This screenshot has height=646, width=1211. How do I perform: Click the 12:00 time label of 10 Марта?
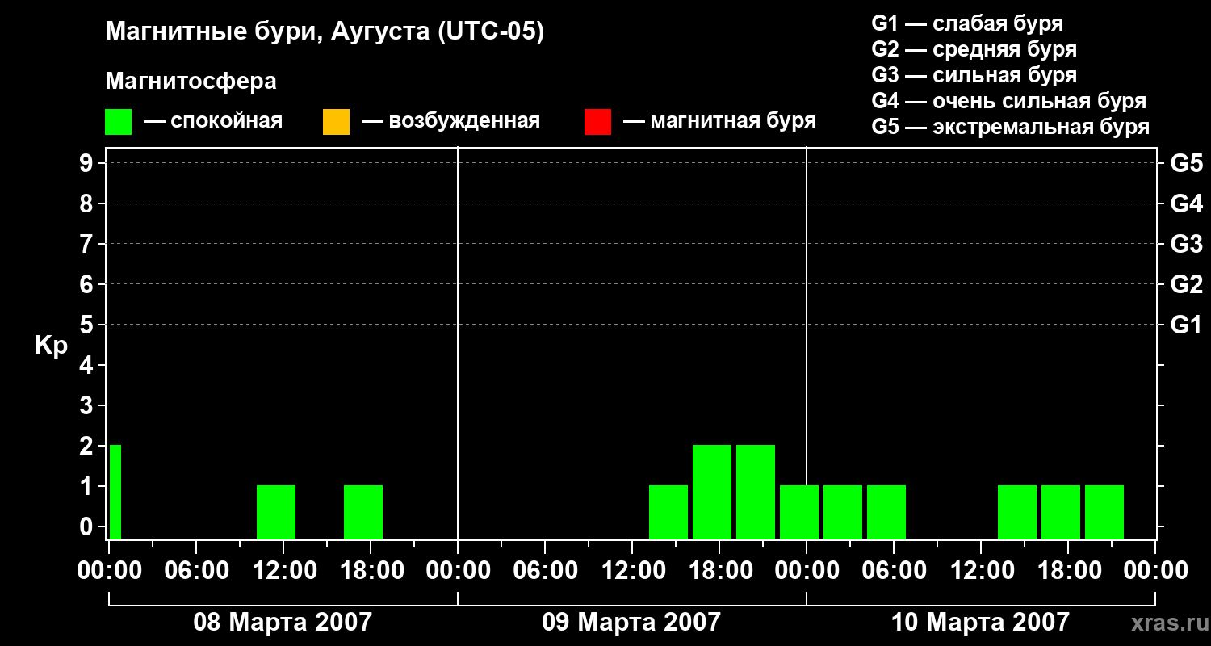(981, 571)
